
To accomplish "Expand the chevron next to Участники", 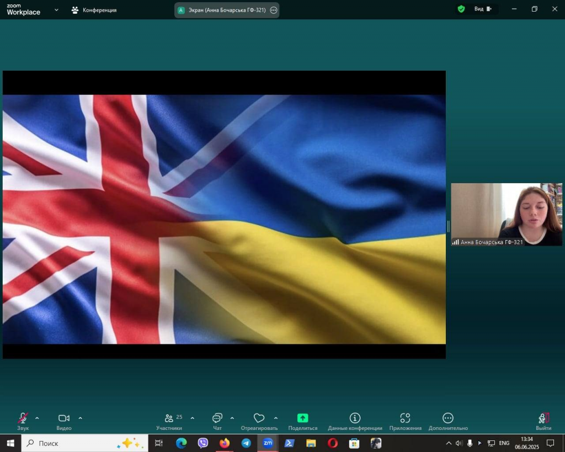I will click(192, 418).
